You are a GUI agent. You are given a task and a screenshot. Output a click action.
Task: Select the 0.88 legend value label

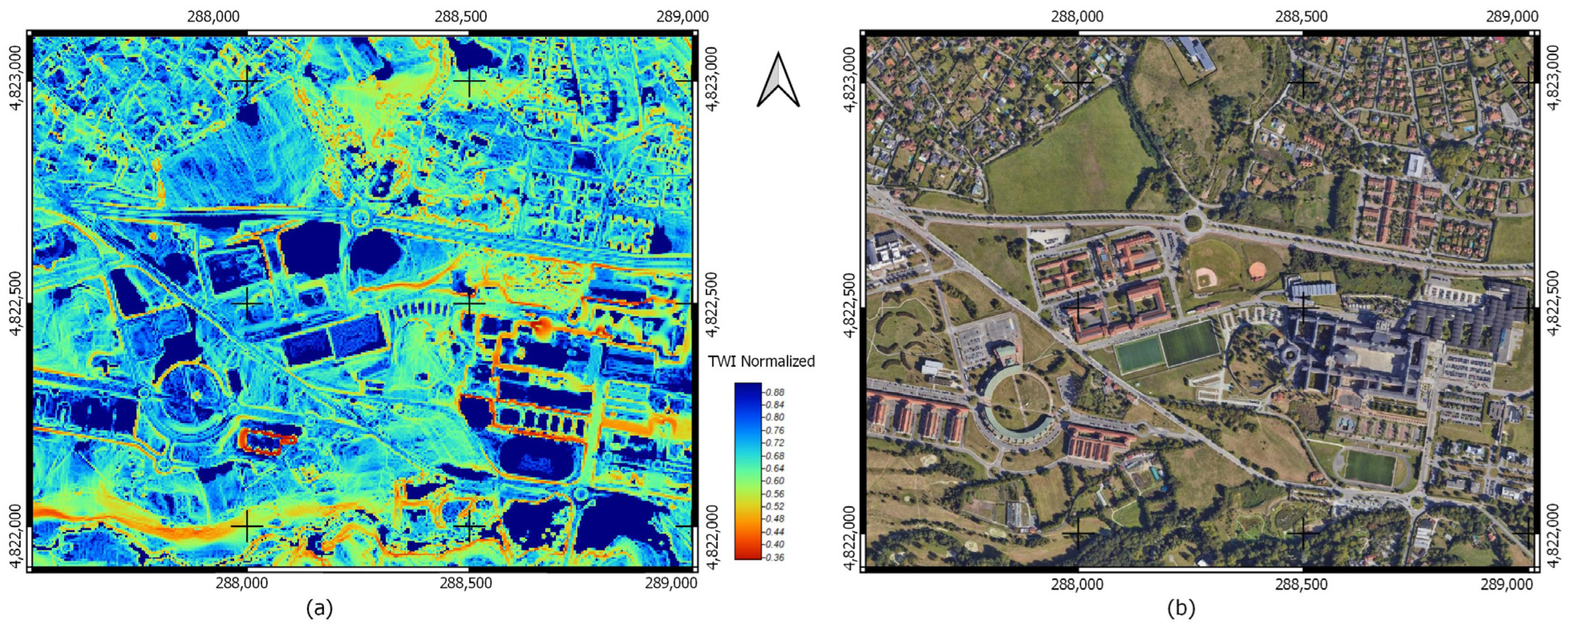[775, 392]
